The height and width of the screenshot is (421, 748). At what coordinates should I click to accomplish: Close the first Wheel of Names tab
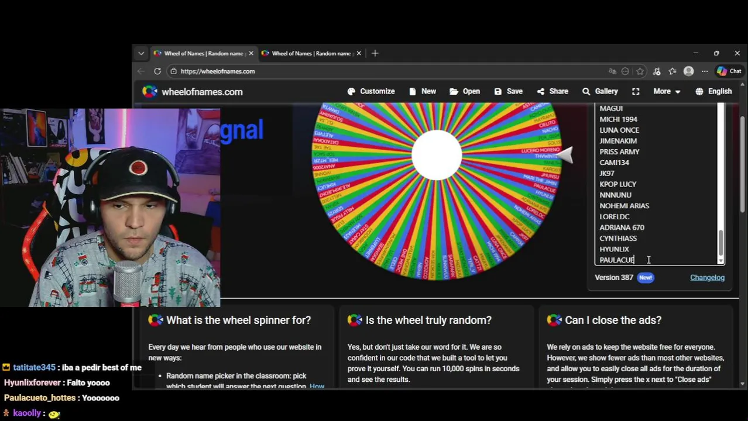[x=251, y=53]
